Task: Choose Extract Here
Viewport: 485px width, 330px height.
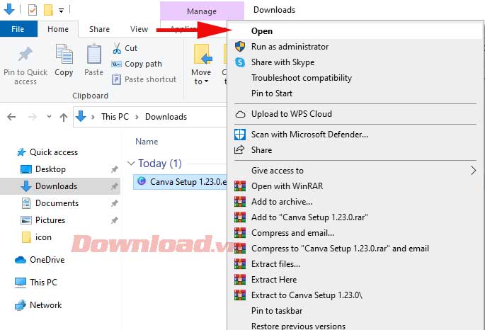Action: [355, 280]
